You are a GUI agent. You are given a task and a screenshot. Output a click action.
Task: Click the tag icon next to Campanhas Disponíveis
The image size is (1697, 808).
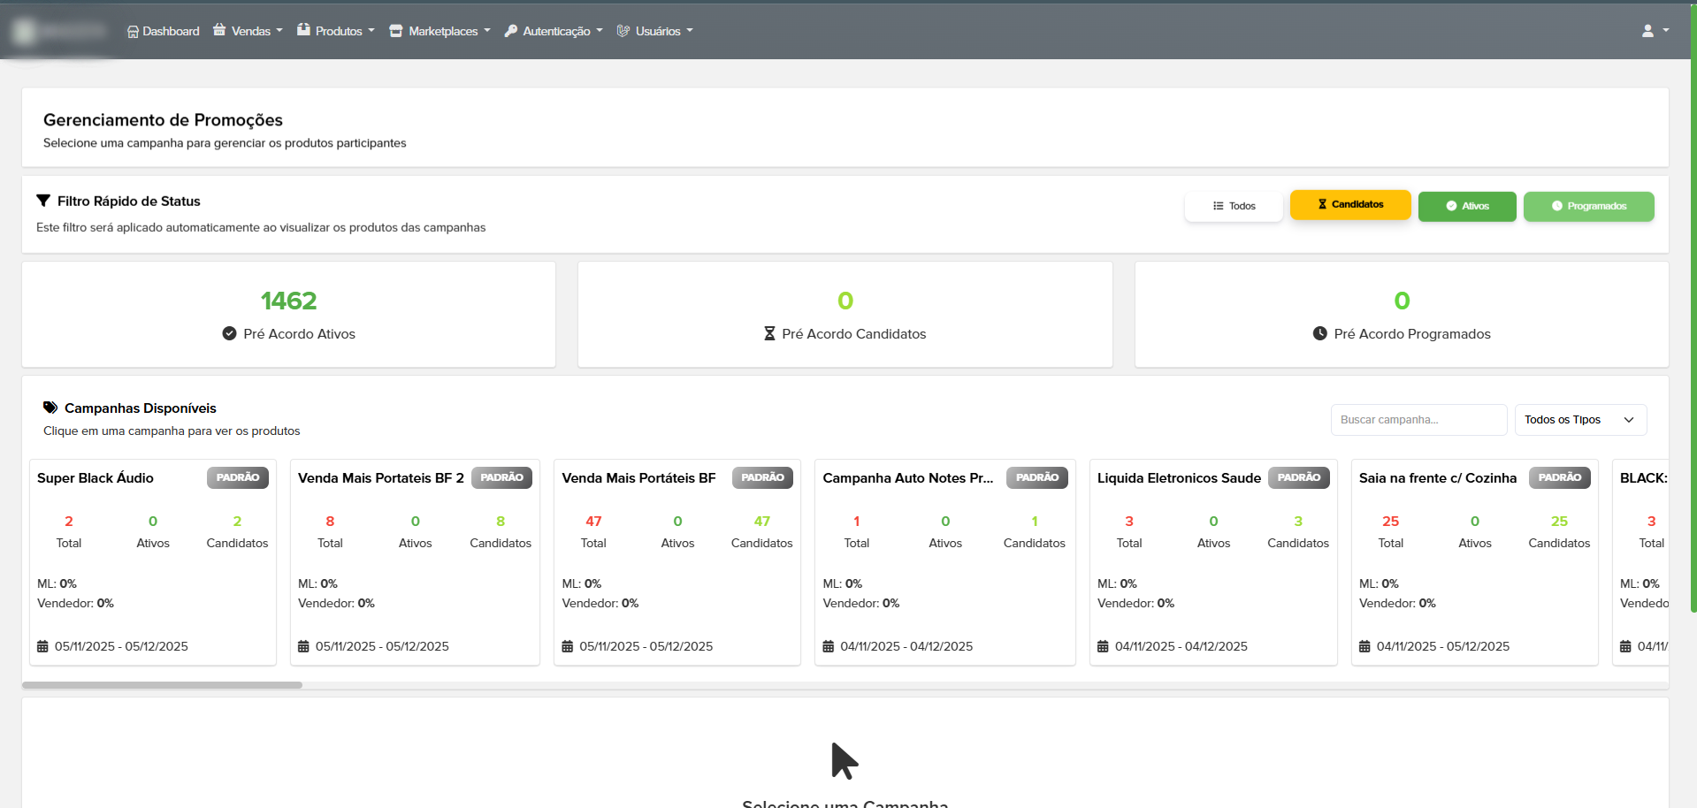pyautogui.click(x=50, y=407)
